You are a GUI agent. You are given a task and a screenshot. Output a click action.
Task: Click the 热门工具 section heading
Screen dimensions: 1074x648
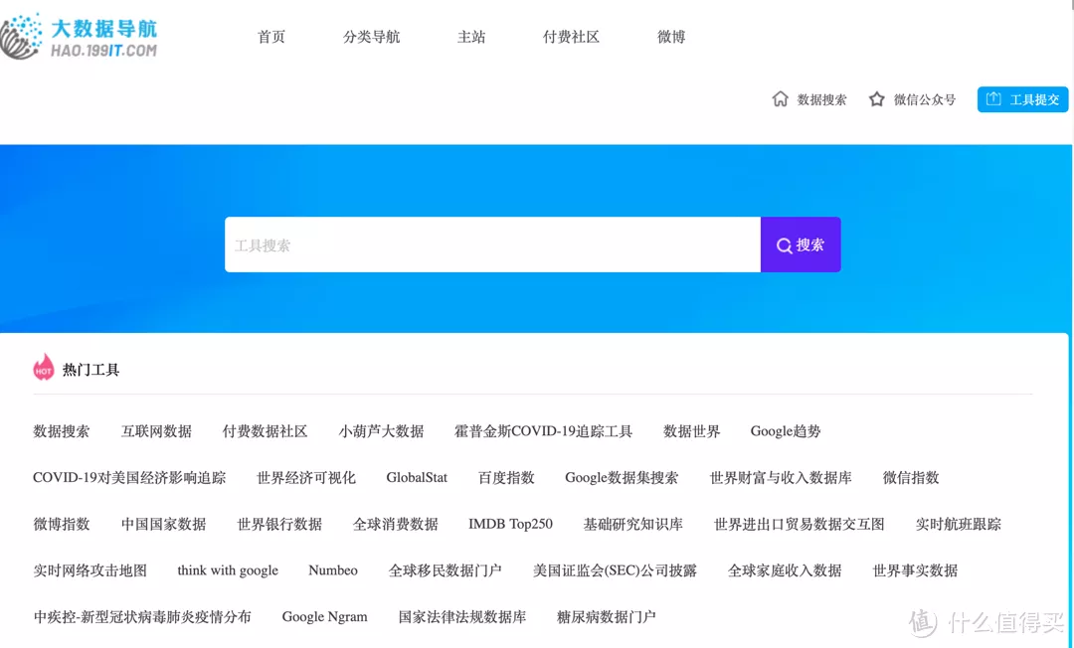click(91, 370)
